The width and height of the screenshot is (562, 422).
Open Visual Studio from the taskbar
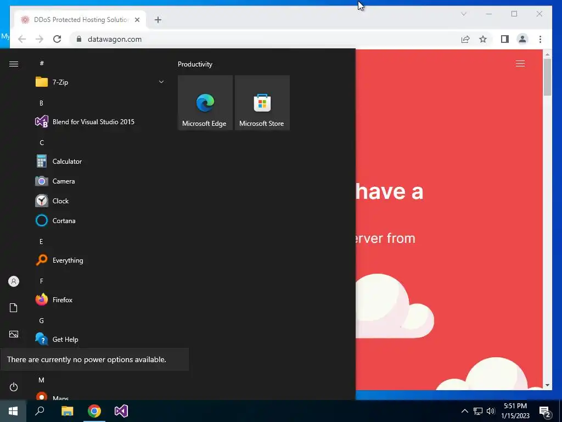[121, 411]
